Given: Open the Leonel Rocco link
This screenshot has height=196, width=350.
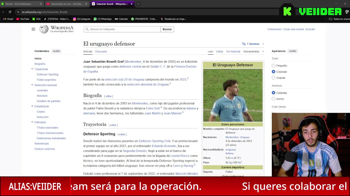Looking at the screenshot, I should 180,156.
